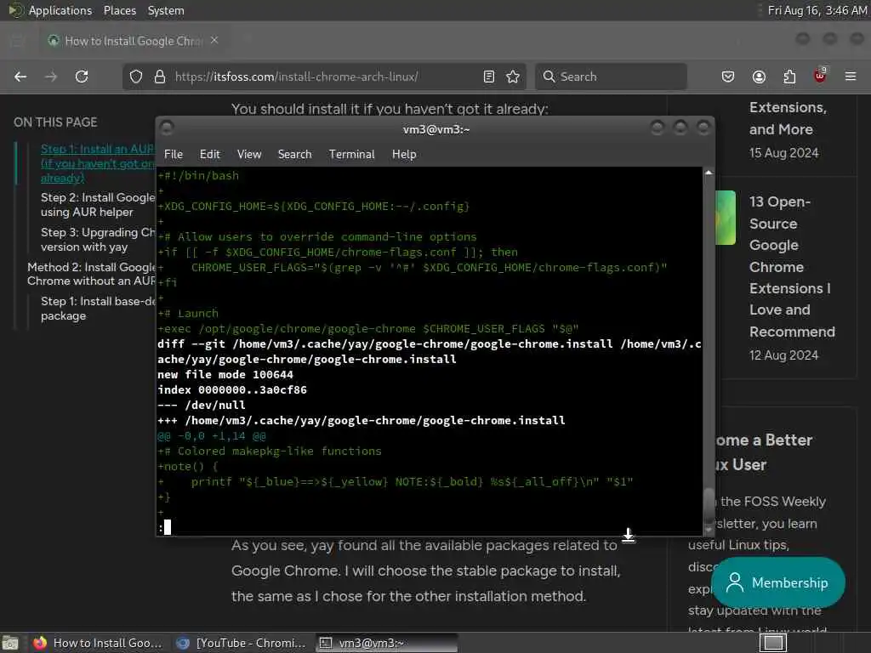Open the terminal Terminal menu
The height and width of the screenshot is (653, 871).
(351, 155)
